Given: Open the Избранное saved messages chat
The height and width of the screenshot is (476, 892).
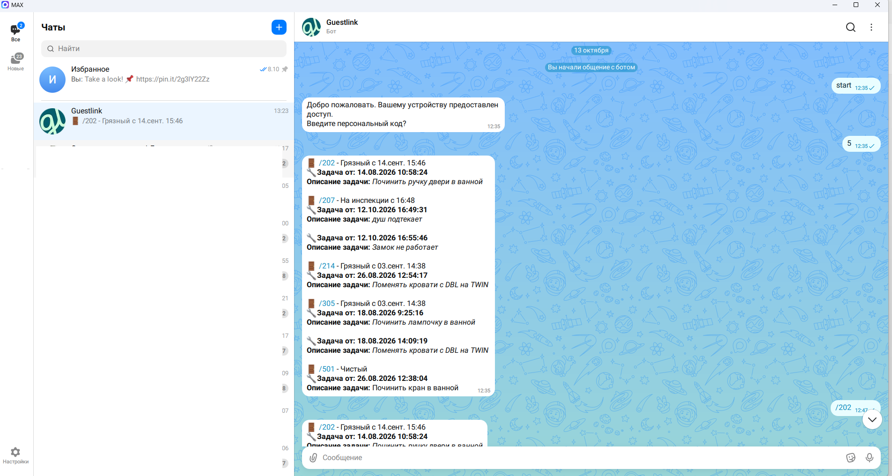Looking at the screenshot, I should pos(164,79).
